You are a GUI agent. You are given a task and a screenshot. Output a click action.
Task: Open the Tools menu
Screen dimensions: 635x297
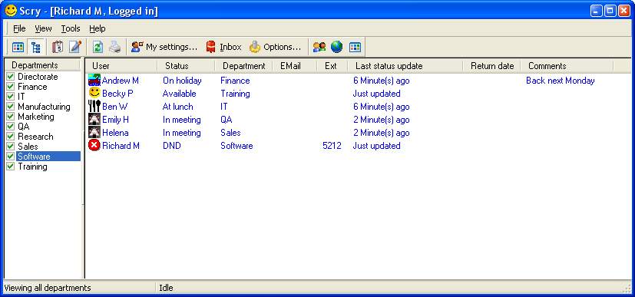(71, 28)
